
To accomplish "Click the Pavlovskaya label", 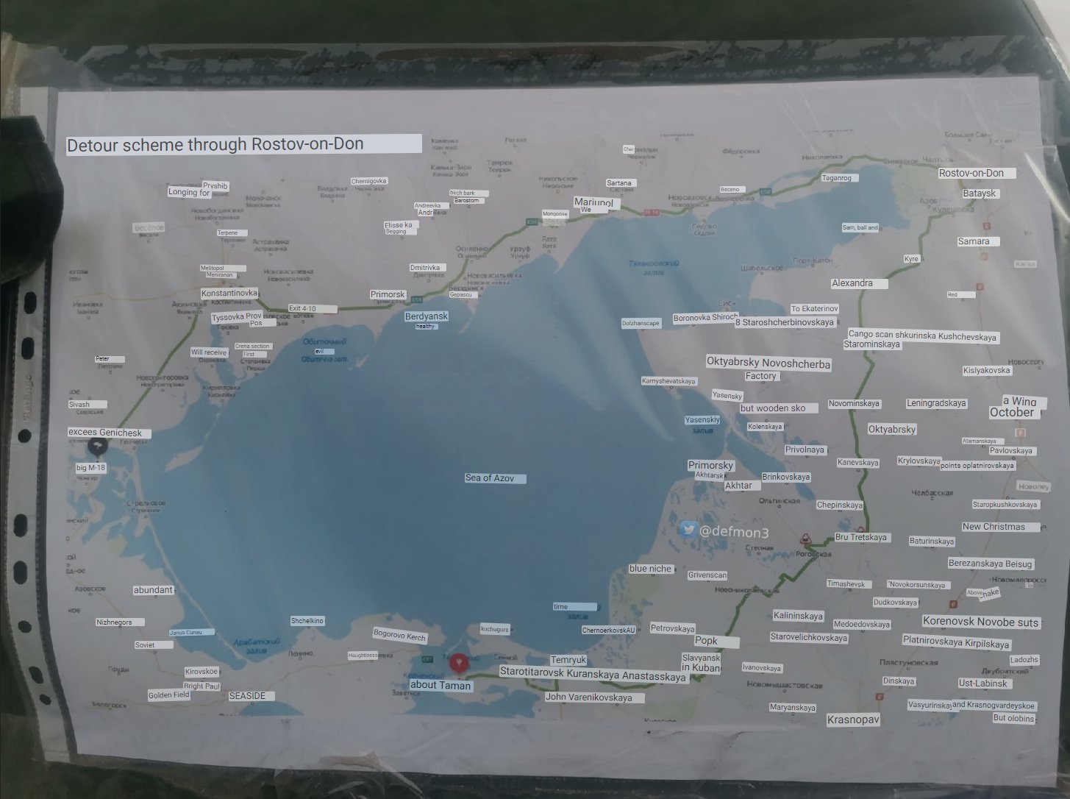I will tap(1011, 451).
